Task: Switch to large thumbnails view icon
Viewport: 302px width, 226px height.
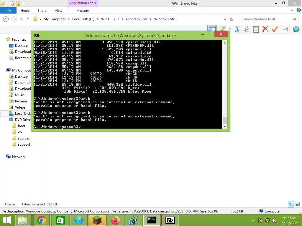Action: [x=298, y=204]
